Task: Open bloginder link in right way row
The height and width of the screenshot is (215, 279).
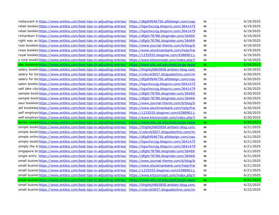Action: pos(162,41)
